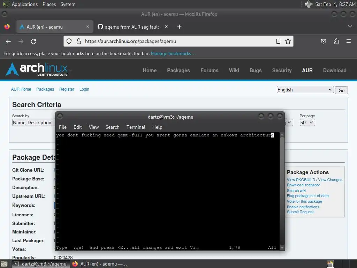Image resolution: width=357 pixels, height=268 pixels.
Task: Open the terminal Help menu
Action: (157, 127)
